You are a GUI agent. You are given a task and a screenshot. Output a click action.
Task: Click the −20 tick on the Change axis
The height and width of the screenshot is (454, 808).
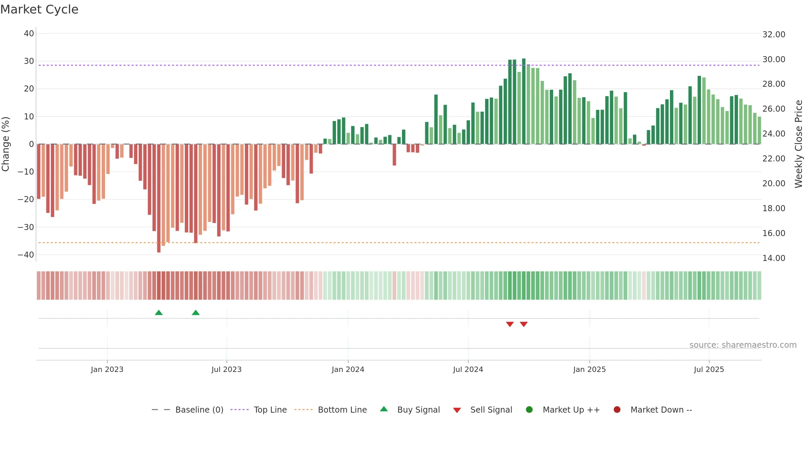pyautogui.click(x=26, y=199)
